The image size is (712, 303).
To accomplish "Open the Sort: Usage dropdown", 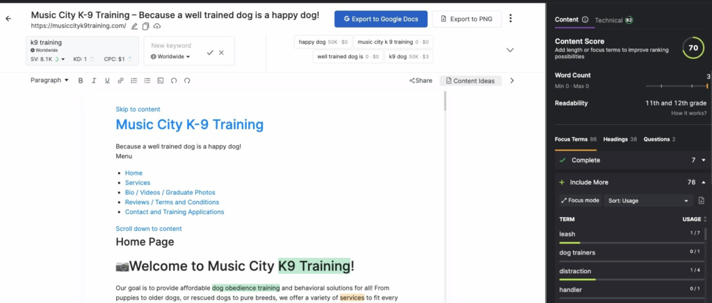I will pos(648,200).
